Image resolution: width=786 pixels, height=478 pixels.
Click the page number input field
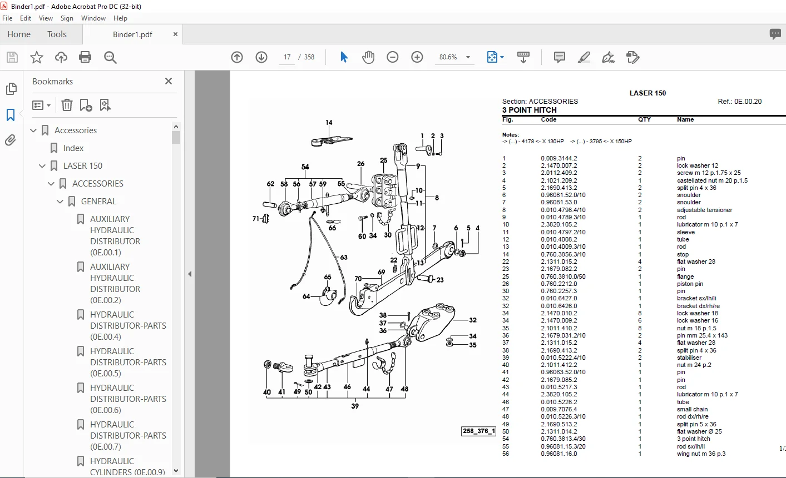click(x=287, y=57)
